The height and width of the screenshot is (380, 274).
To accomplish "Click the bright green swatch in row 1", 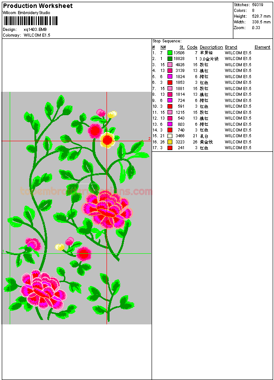I will 170,53.
